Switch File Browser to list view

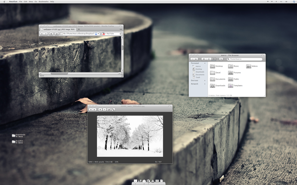tap(209, 59)
